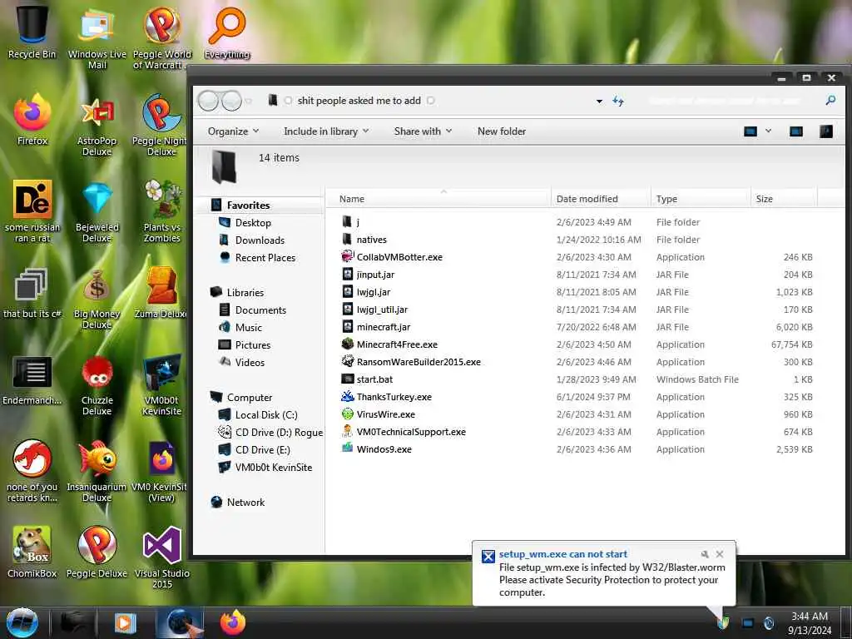The height and width of the screenshot is (639, 852).
Task: Open the Recycle Bin desktop icon
Action: point(32,32)
